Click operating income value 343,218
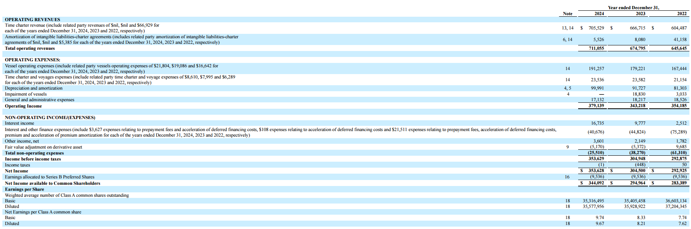Image resolution: width=691 pixels, height=229 pixels. [638, 106]
